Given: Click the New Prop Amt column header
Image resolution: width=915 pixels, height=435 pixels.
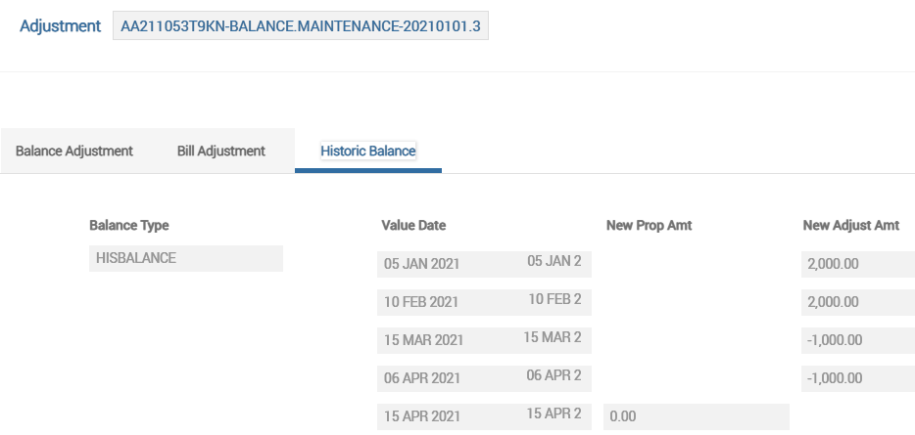Looking at the screenshot, I should coord(649,226).
